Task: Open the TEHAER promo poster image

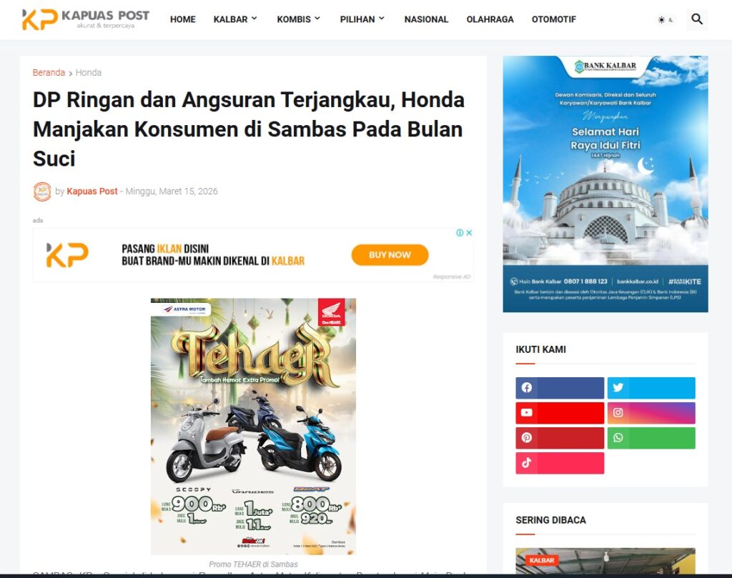Action: (x=253, y=427)
